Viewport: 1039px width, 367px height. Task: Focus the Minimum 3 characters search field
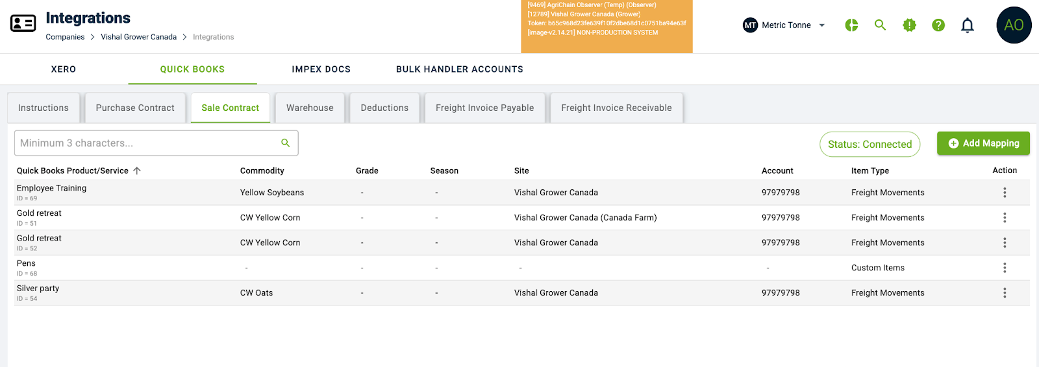(x=146, y=143)
